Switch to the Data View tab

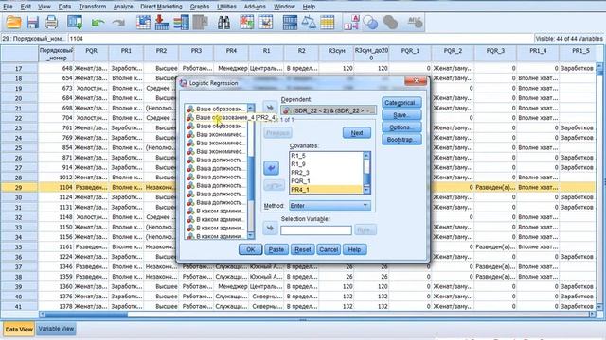pyautogui.click(x=19, y=330)
